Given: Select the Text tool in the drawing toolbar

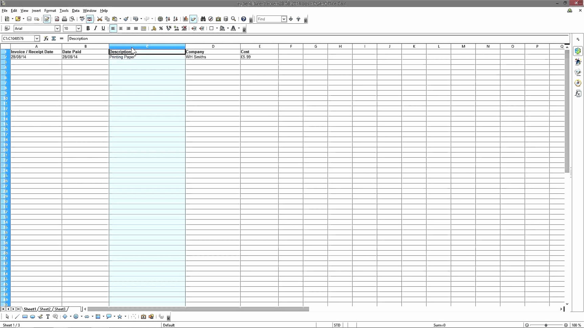Looking at the screenshot, I should pyautogui.click(x=48, y=317).
